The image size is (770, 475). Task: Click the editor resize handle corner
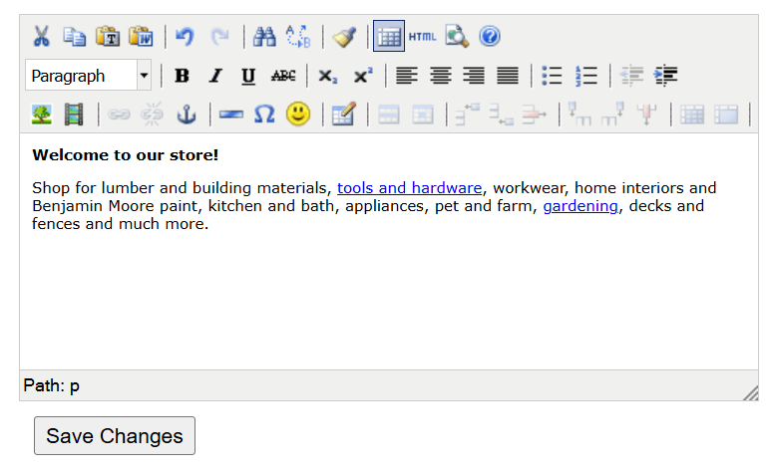pyautogui.click(x=751, y=393)
